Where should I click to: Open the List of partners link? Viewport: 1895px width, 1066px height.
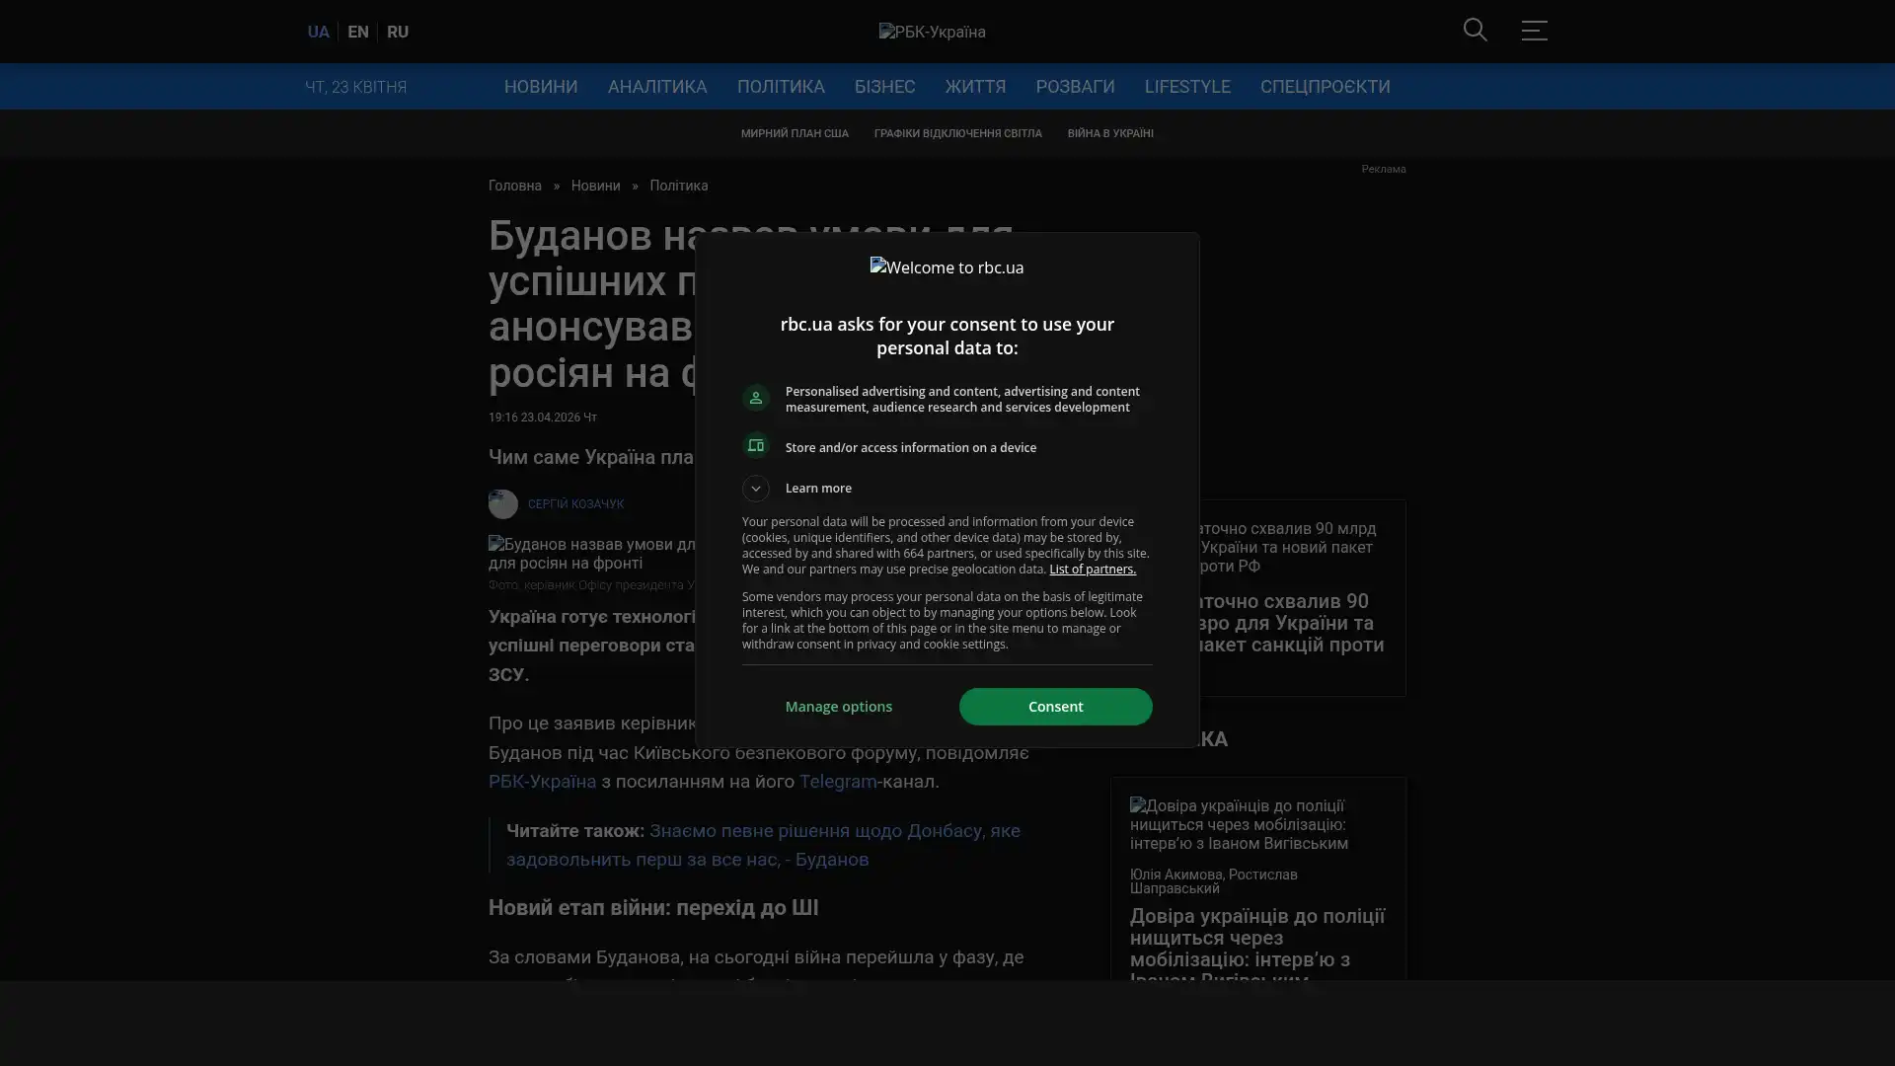(1092, 570)
